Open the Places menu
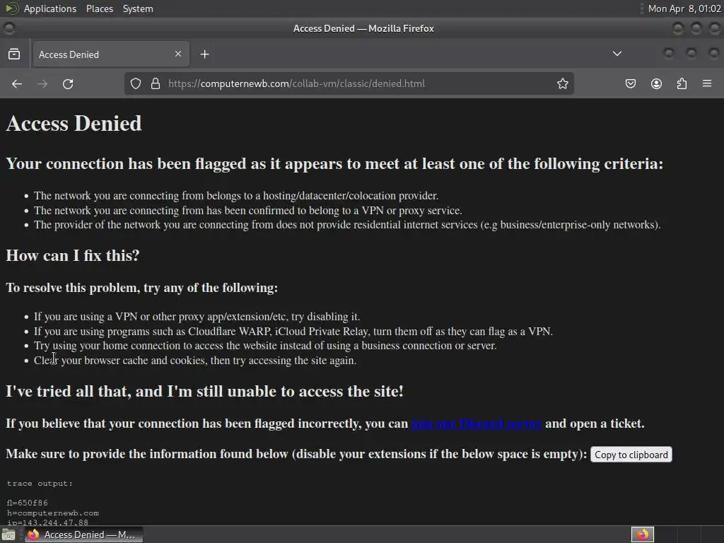 coord(99,8)
